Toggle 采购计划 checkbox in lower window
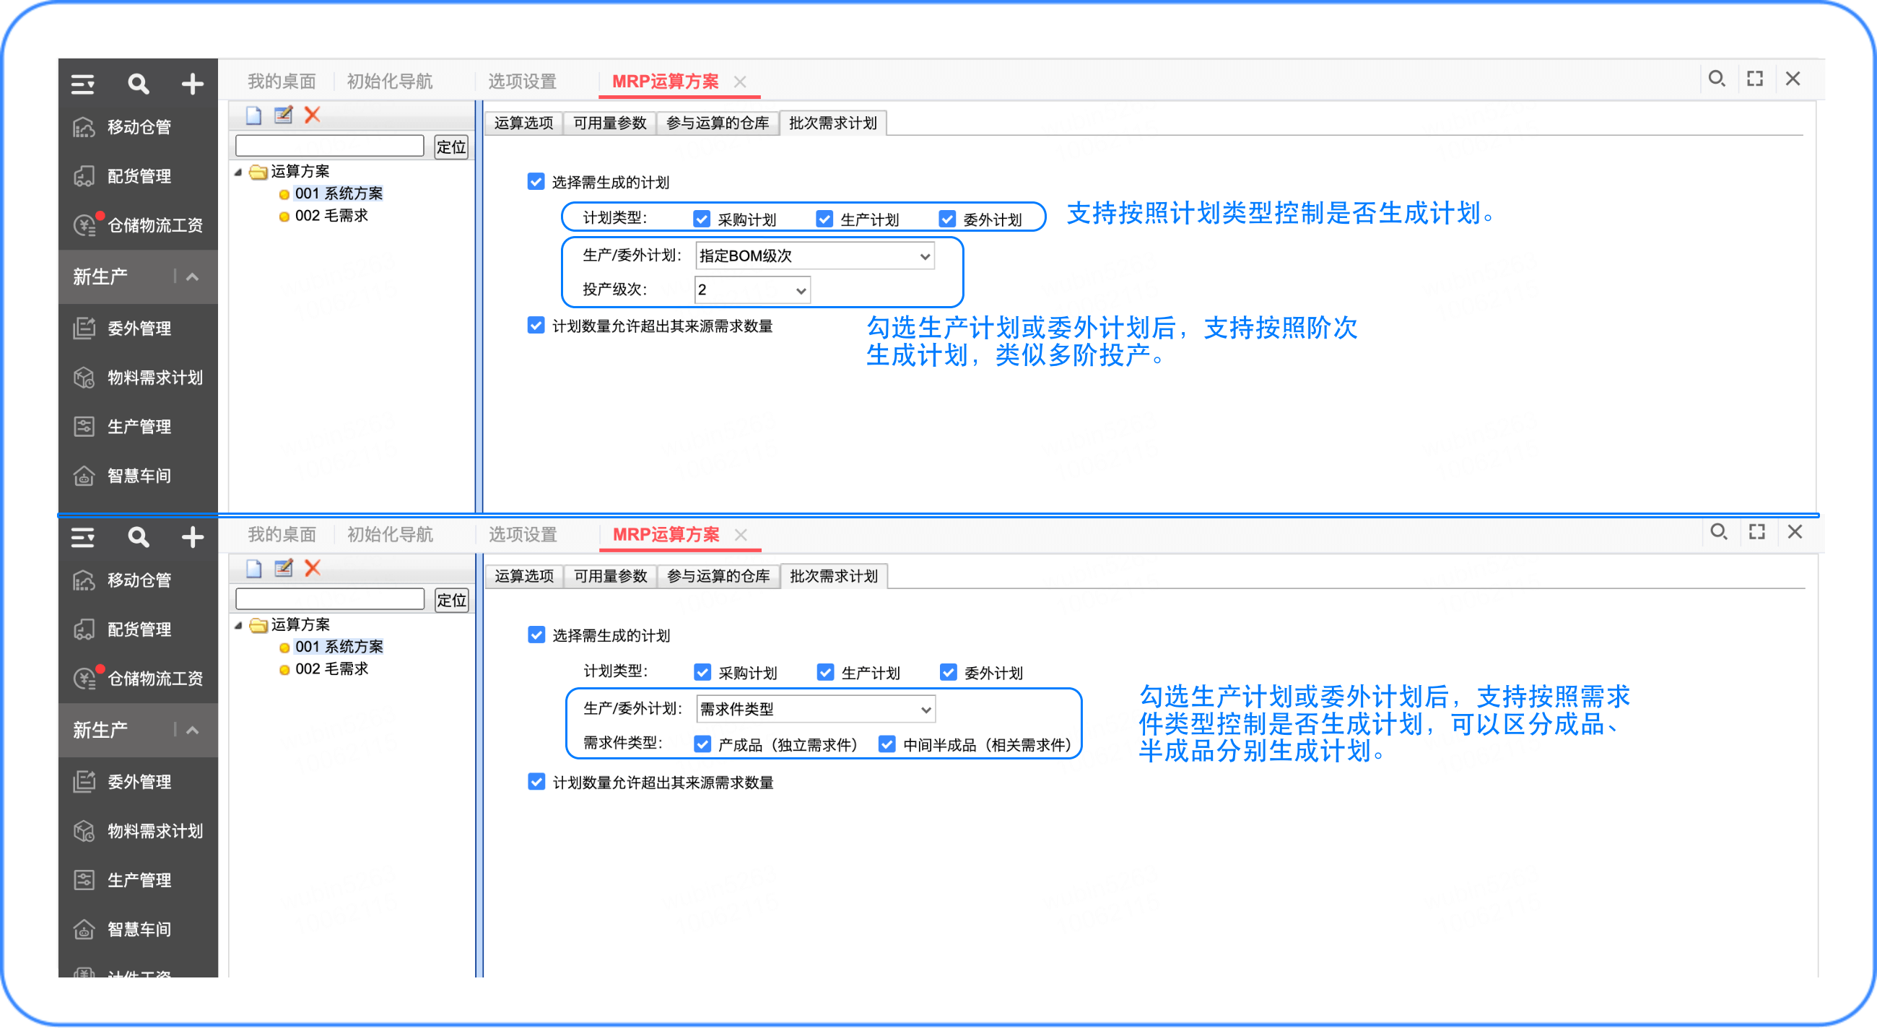 [x=702, y=671]
